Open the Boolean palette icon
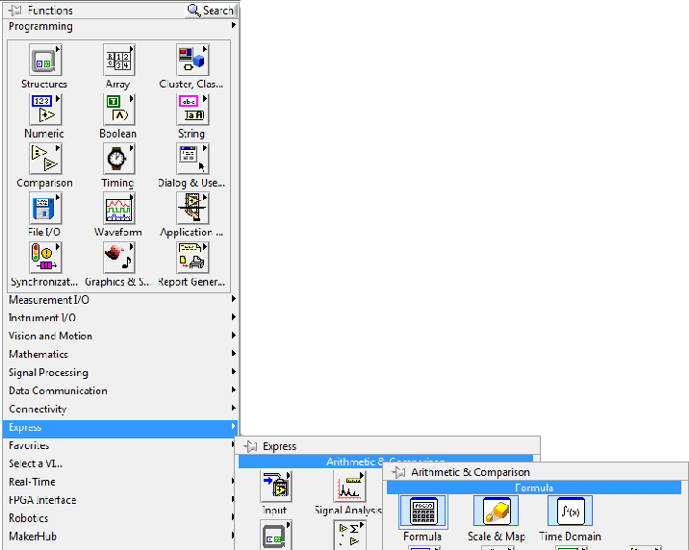The width and height of the screenshot is (689, 550). pos(118,110)
